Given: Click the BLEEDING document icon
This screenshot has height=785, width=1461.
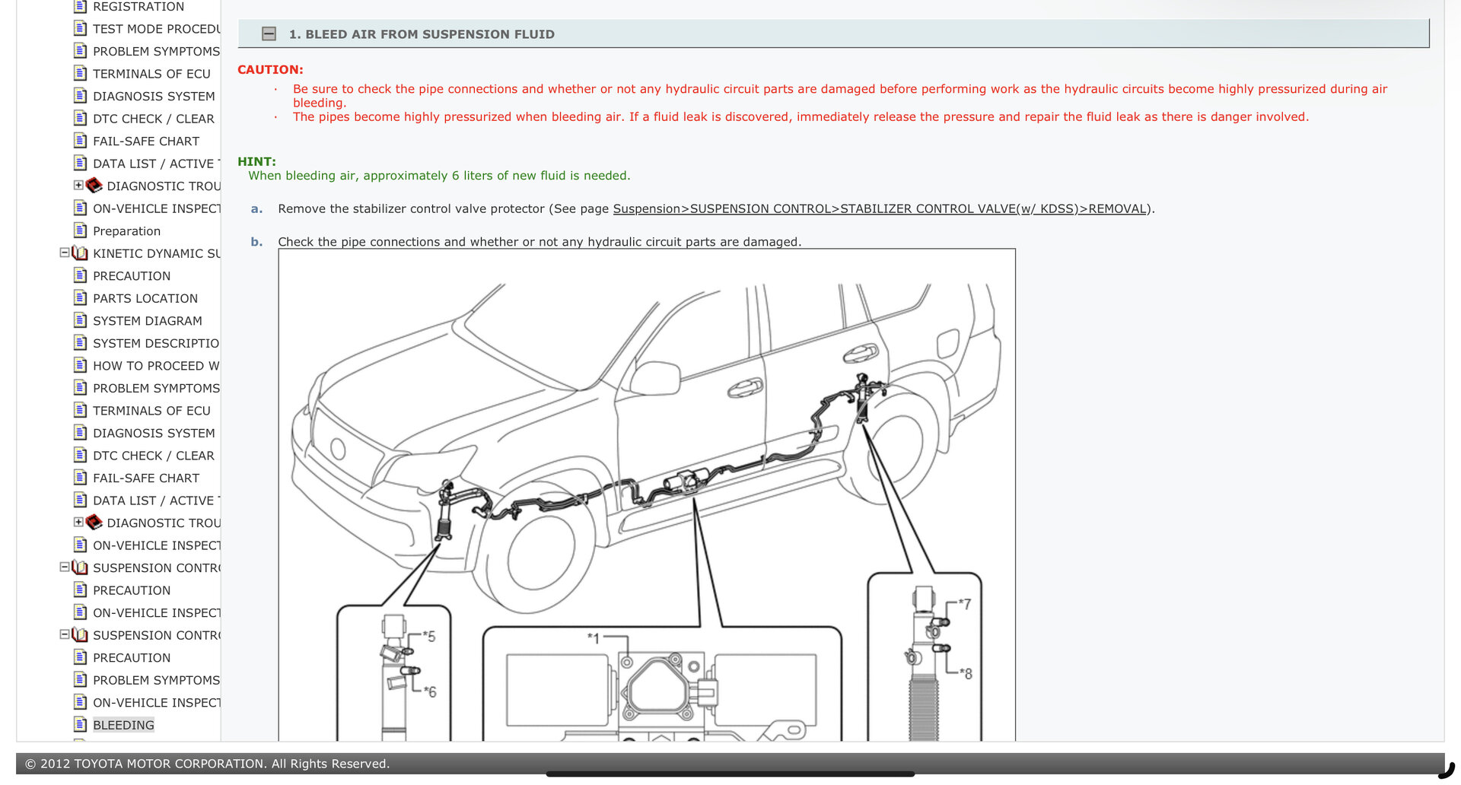Looking at the screenshot, I should pyautogui.click(x=81, y=724).
